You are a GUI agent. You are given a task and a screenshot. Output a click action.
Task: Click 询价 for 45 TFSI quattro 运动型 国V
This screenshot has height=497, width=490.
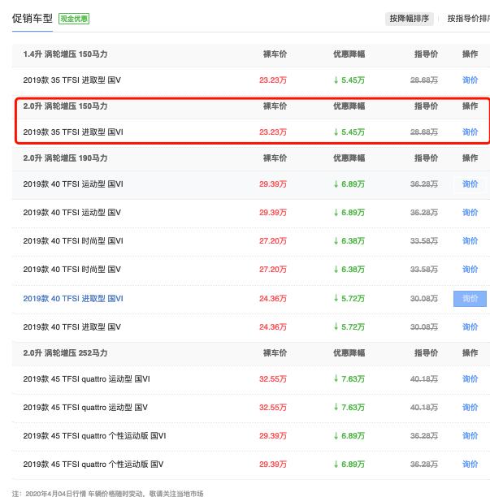tap(470, 408)
